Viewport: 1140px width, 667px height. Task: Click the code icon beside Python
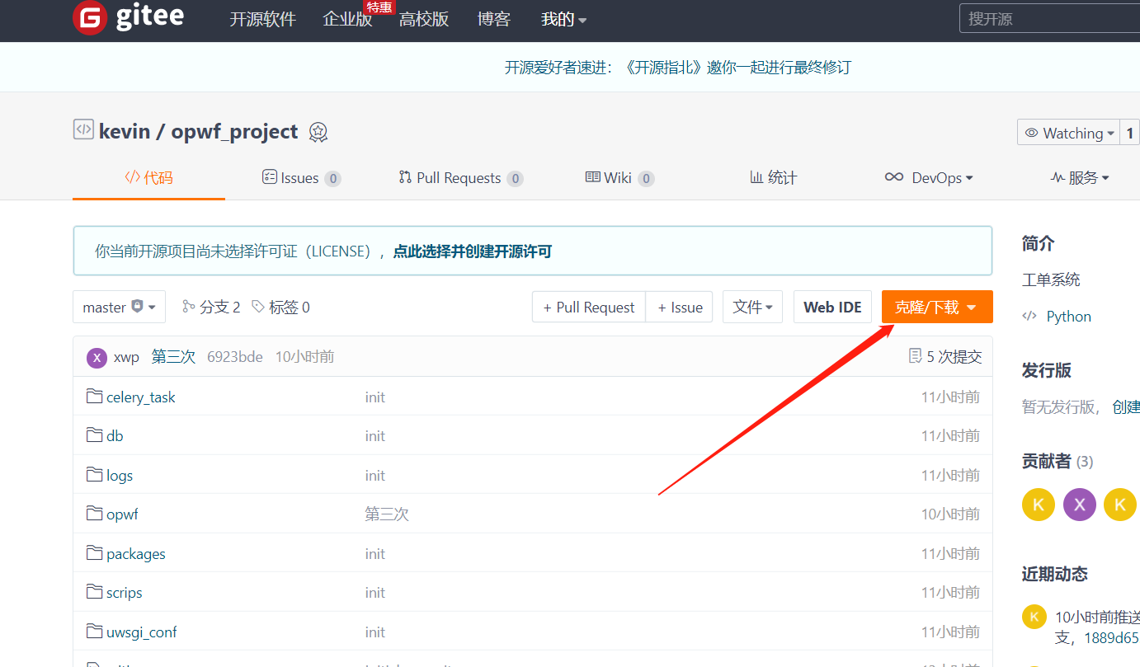[1029, 316]
